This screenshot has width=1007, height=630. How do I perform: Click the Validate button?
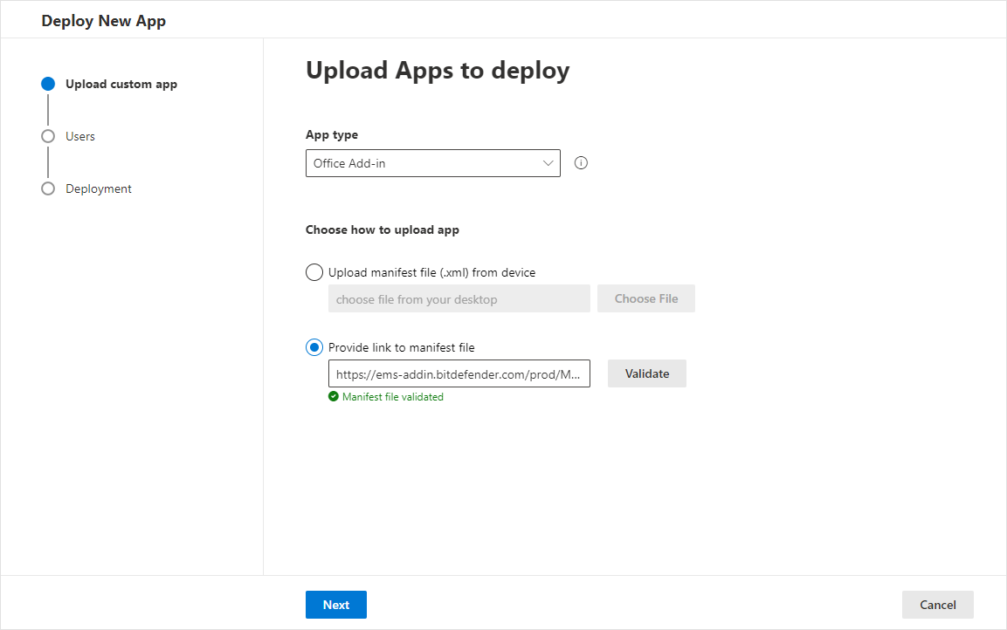[x=646, y=373]
